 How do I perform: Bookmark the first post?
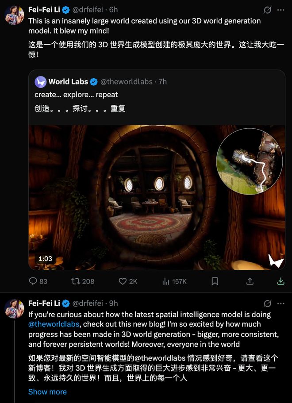click(x=215, y=281)
